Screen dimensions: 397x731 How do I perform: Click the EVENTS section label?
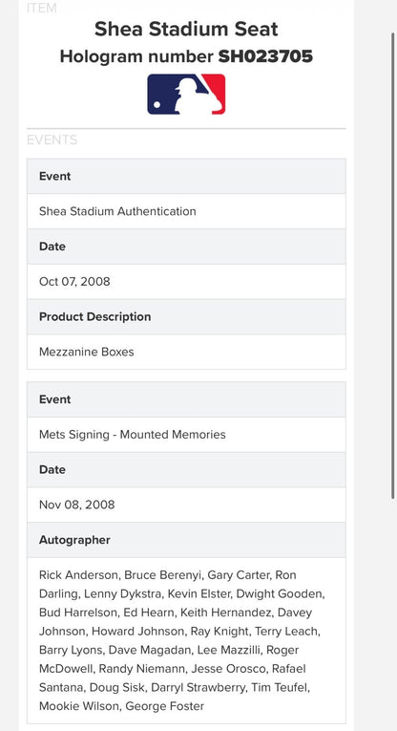(52, 140)
